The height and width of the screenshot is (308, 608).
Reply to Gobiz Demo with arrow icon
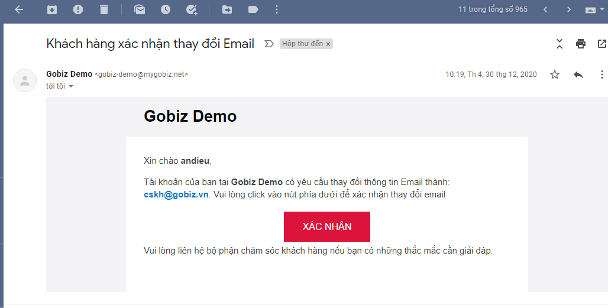click(578, 74)
